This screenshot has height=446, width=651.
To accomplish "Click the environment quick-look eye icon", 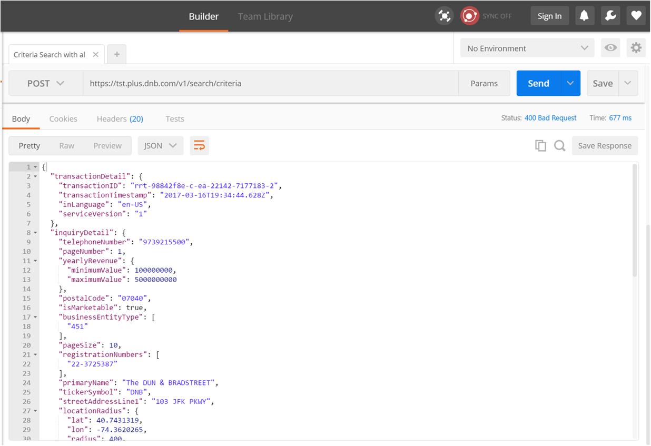I will point(610,48).
